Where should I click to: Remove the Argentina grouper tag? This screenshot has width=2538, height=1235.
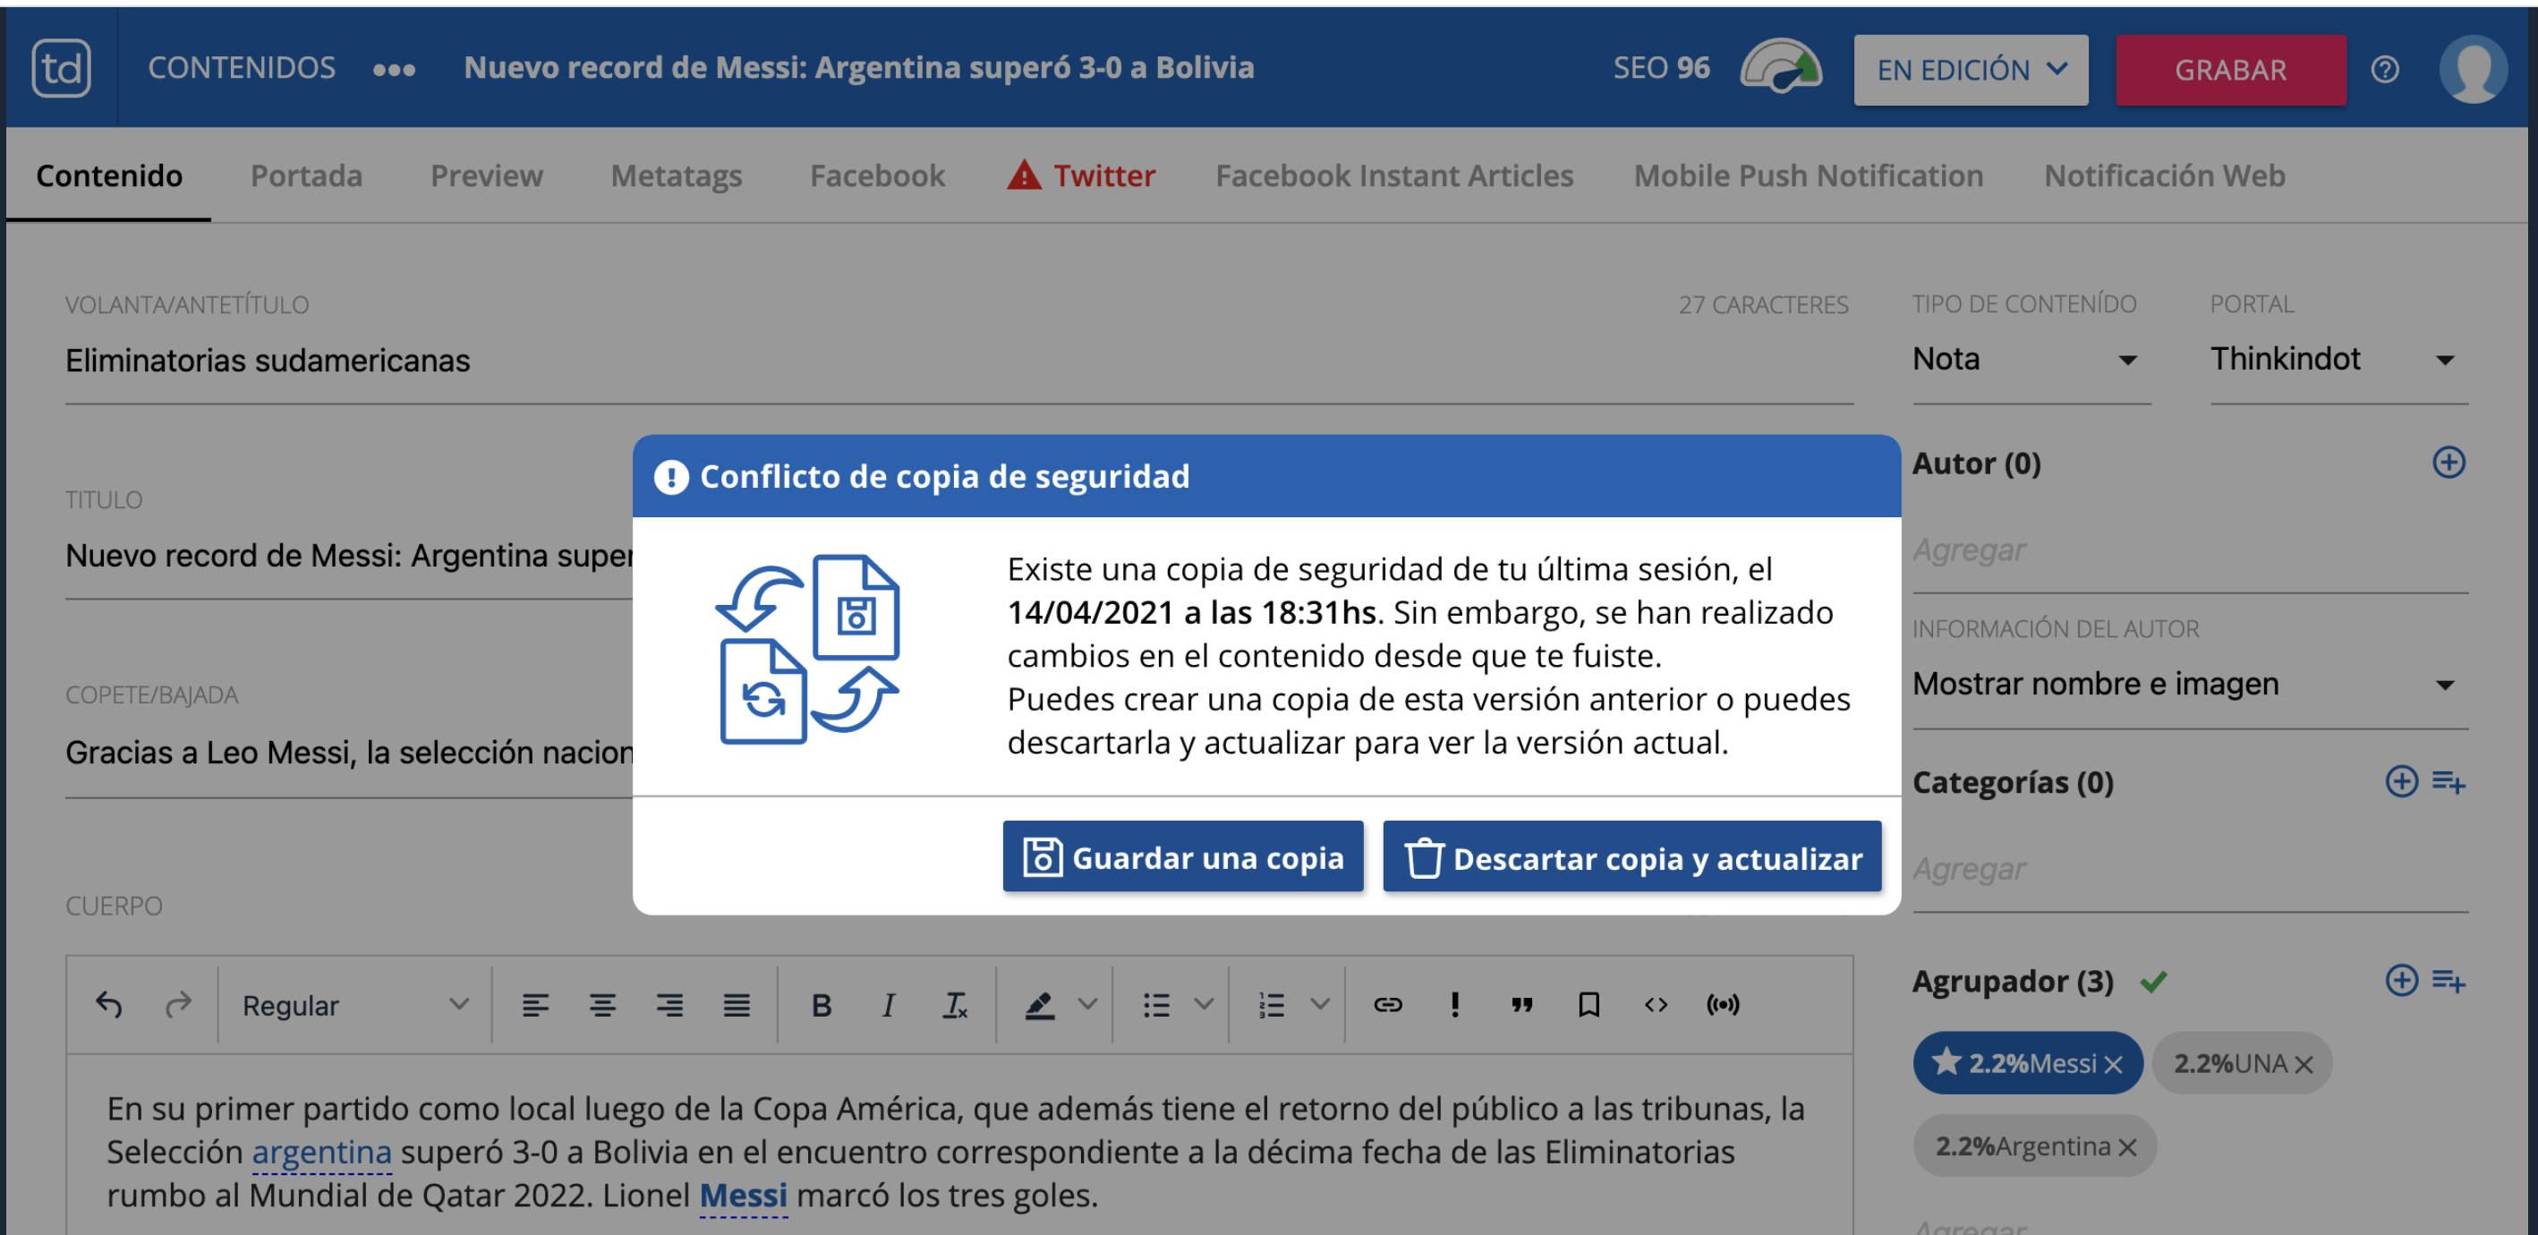(2127, 1147)
